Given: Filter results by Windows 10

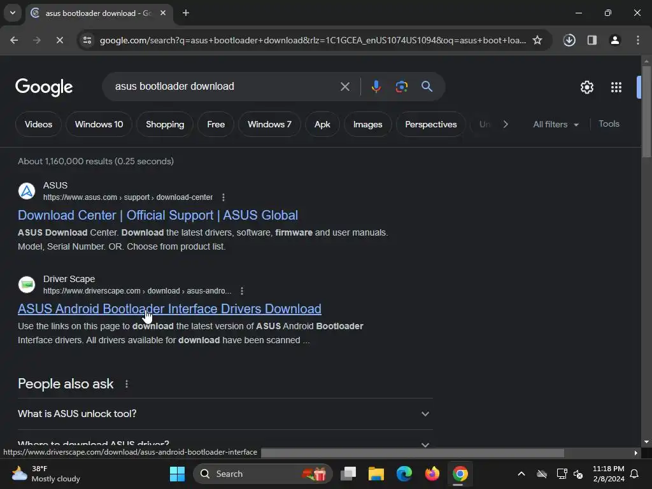Looking at the screenshot, I should click(x=99, y=124).
